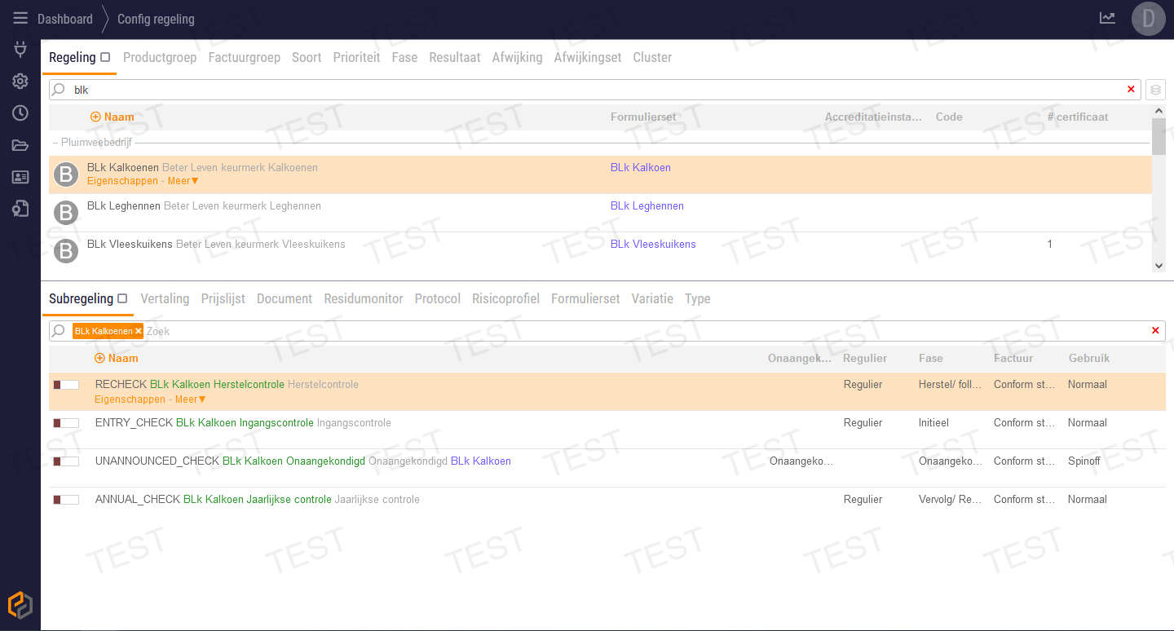This screenshot has width=1174, height=631.
Task: Click the user avatar D icon
Action: [x=1148, y=19]
